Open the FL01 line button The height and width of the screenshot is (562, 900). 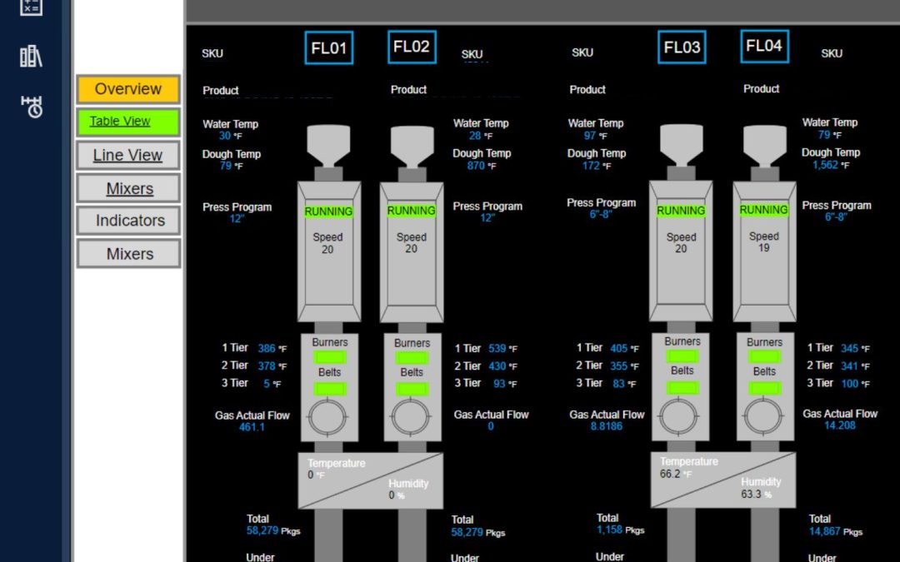pos(329,47)
